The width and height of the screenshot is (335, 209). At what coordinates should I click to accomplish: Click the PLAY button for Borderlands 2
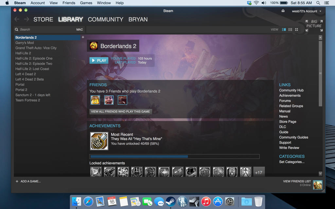(99, 60)
